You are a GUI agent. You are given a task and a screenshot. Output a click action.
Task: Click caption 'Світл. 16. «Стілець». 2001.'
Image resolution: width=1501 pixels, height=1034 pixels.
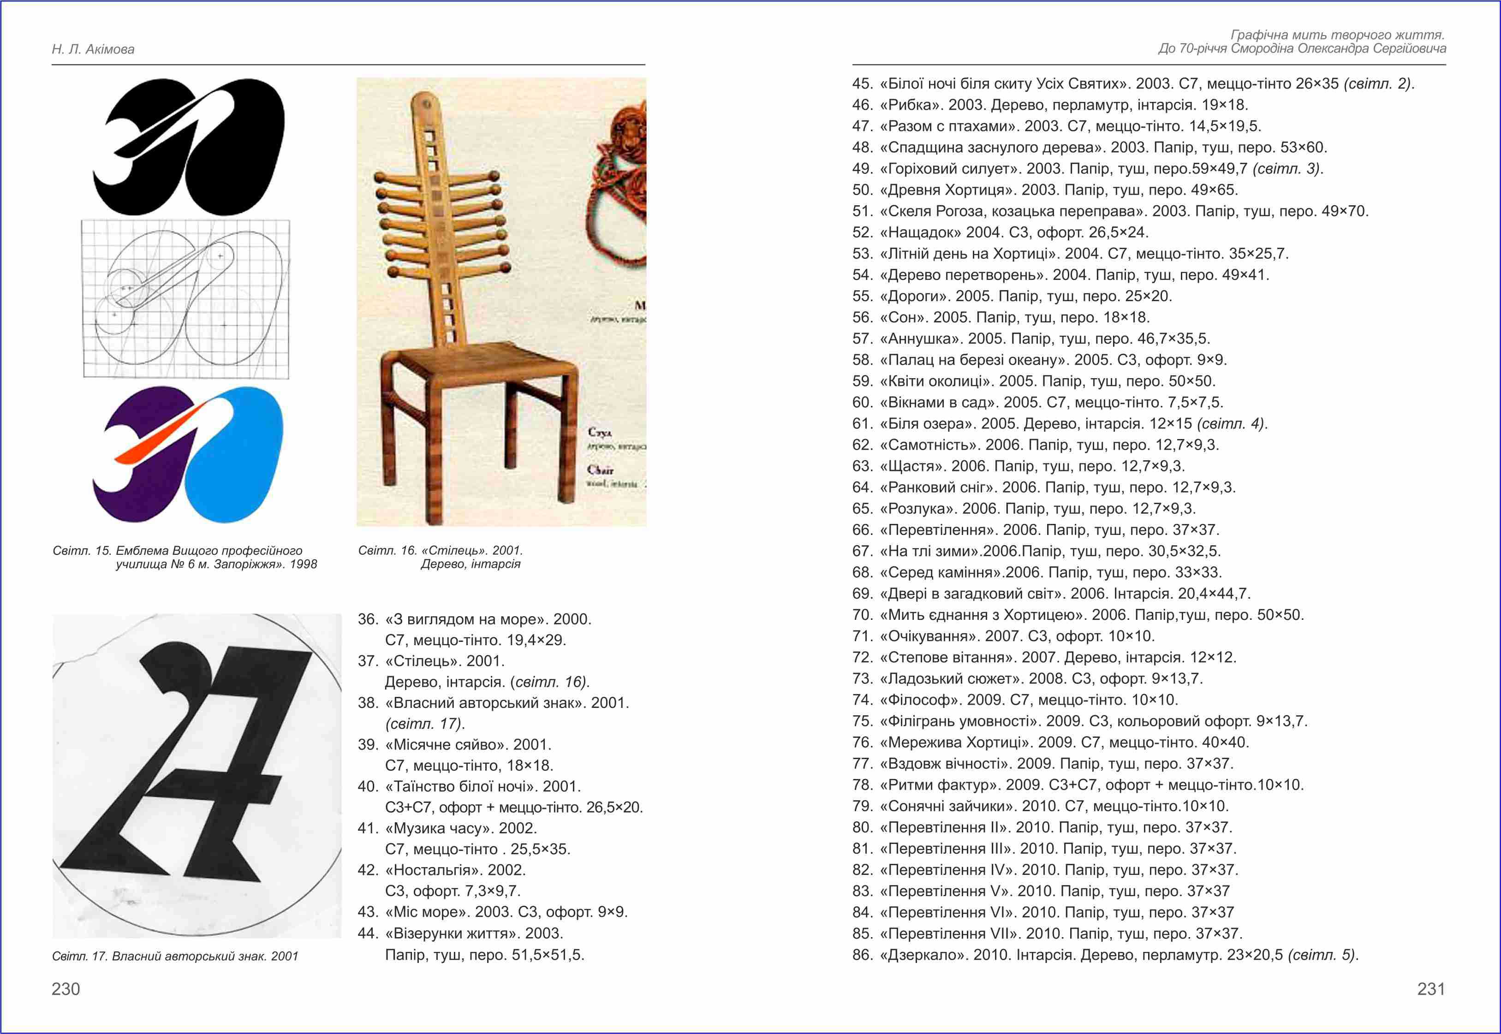[x=440, y=551]
